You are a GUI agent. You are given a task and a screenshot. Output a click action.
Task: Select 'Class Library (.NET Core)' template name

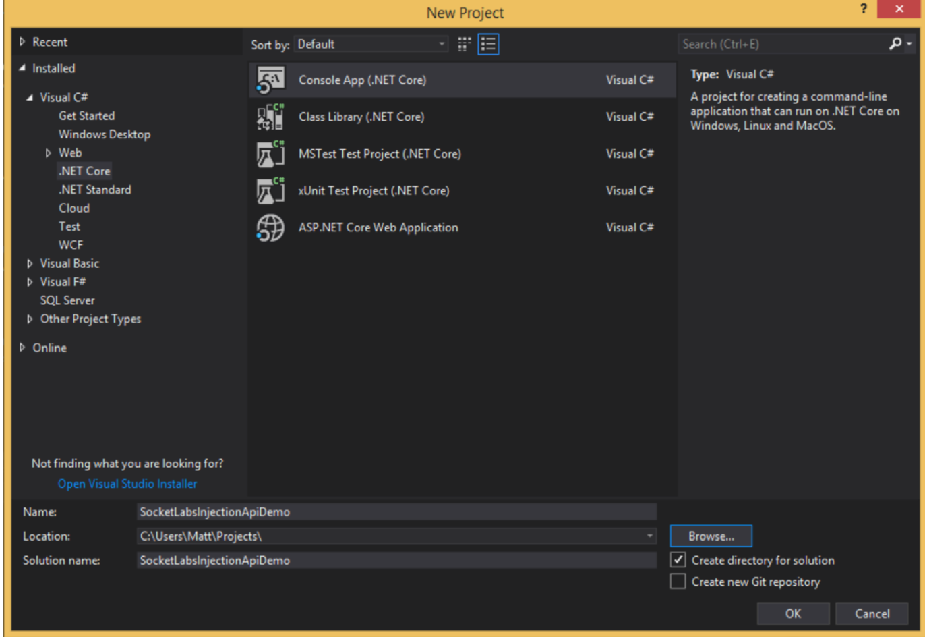tap(361, 117)
